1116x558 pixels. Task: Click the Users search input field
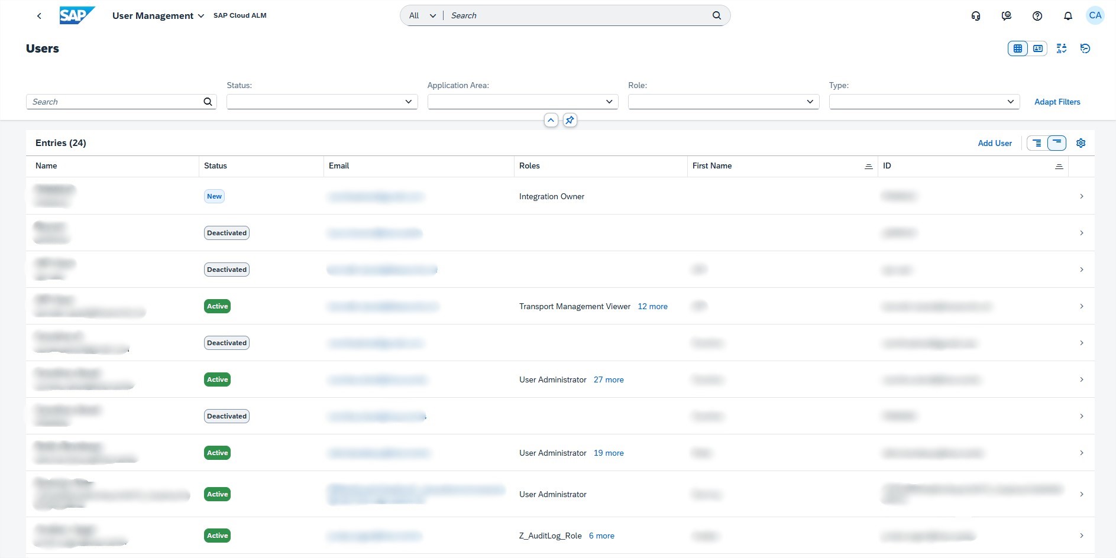pos(115,102)
